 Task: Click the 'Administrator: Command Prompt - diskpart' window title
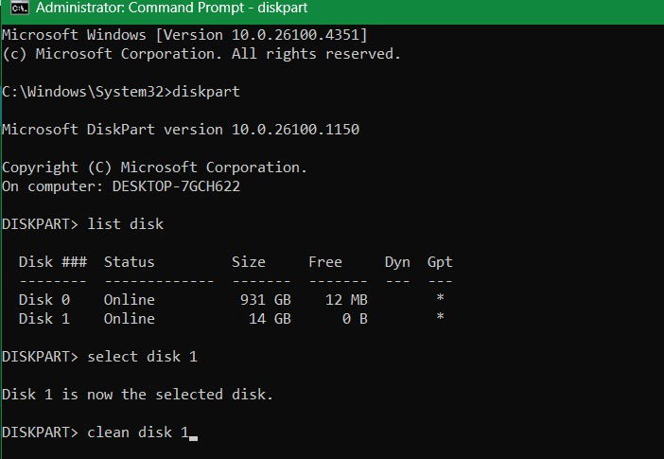[156, 11]
